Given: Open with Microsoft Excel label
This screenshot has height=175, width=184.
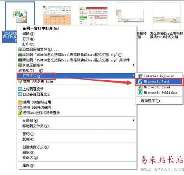Looking at the screenshot, I should click(x=157, y=87).
